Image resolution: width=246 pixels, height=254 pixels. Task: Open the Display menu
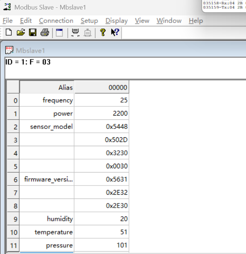tap(116, 21)
